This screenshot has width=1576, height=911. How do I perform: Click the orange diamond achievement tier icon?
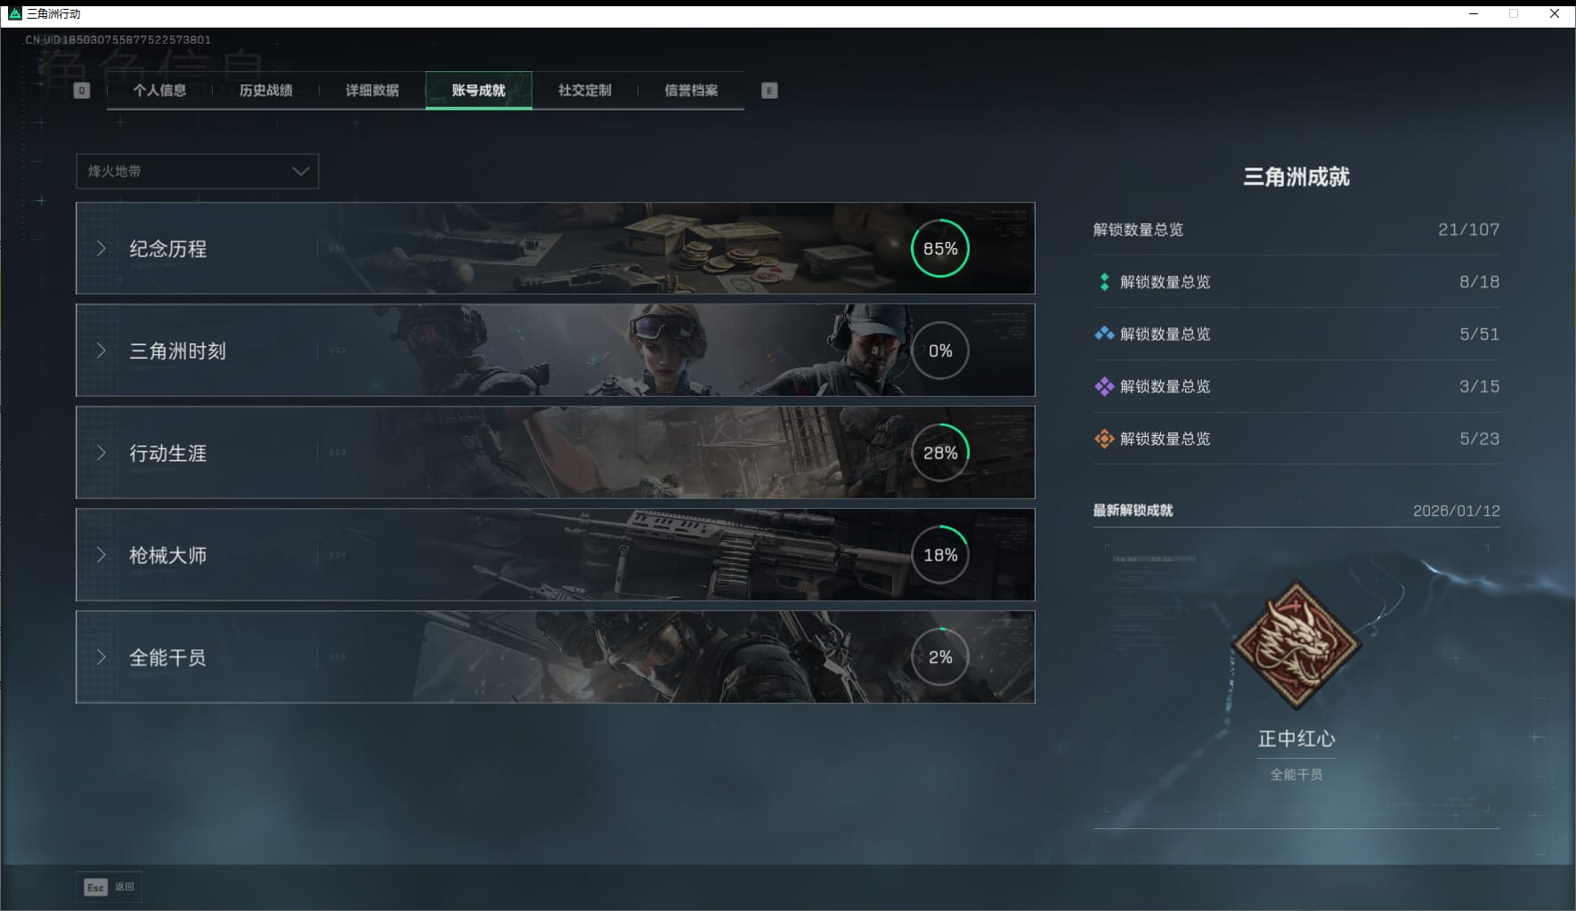click(1104, 439)
